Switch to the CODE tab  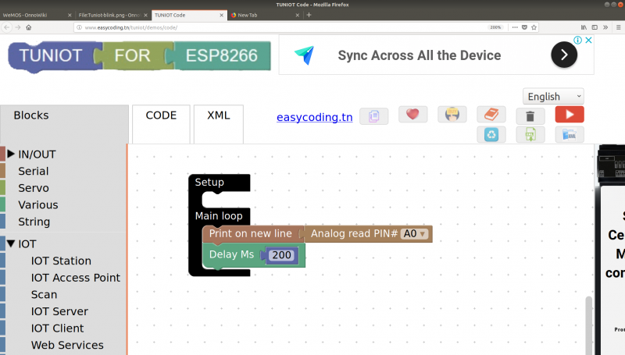pos(161,115)
